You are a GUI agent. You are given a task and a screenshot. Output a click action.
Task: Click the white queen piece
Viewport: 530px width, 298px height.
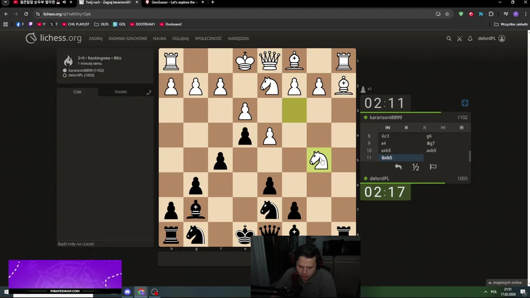click(x=270, y=61)
